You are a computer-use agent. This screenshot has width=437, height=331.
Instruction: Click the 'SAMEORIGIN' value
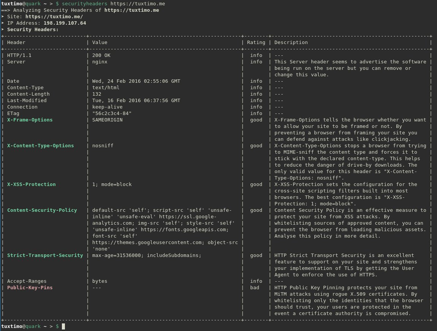pyautogui.click(x=107, y=120)
